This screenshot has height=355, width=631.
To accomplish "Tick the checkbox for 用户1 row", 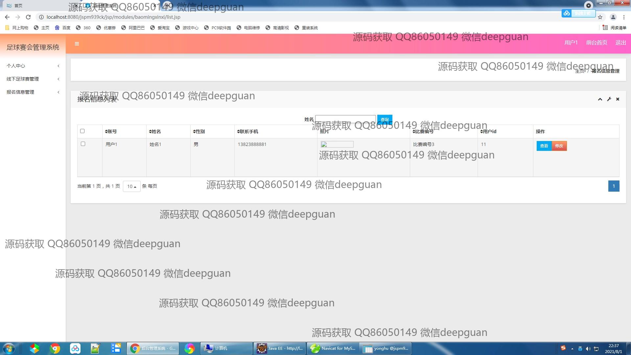I will (83, 144).
